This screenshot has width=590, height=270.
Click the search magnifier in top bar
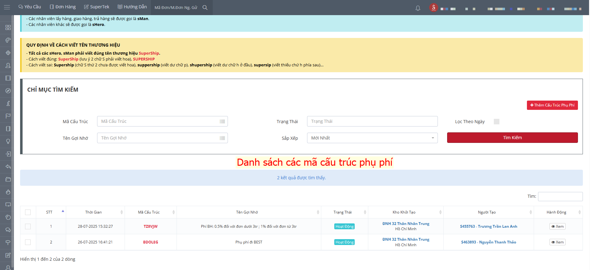(205, 7)
